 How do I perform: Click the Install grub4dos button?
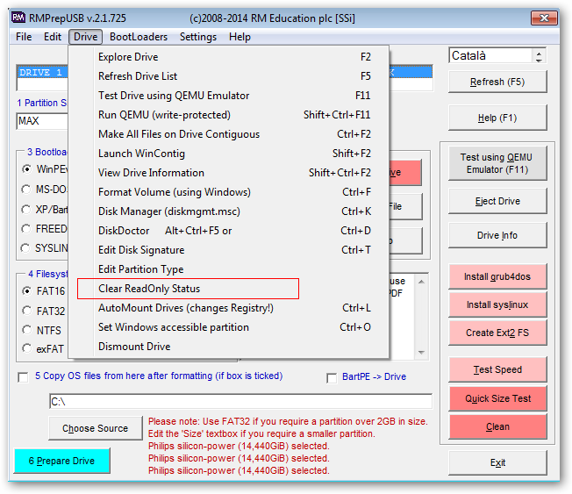point(497,276)
